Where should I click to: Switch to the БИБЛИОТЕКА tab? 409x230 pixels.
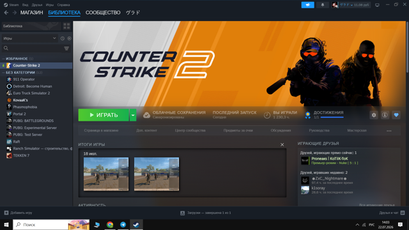[x=64, y=13]
